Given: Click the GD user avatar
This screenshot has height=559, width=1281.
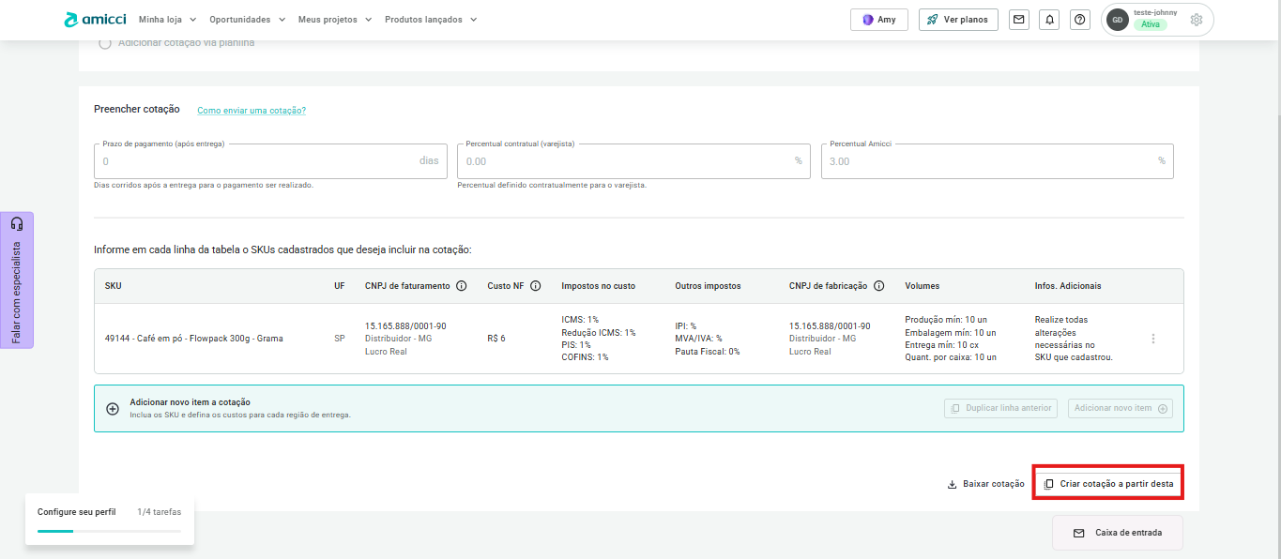Looking at the screenshot, I should click(1117, 20).
